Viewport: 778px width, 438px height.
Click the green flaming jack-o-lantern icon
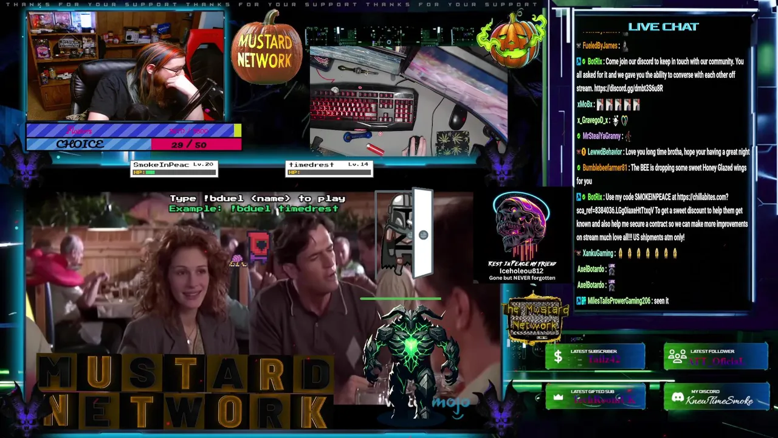coord(512,40)
